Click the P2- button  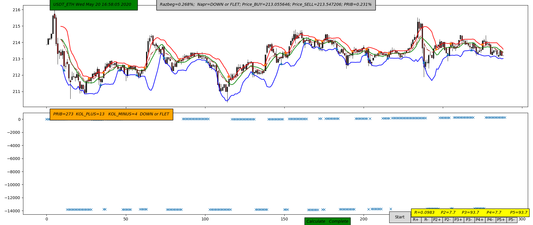tap(448, 220)
